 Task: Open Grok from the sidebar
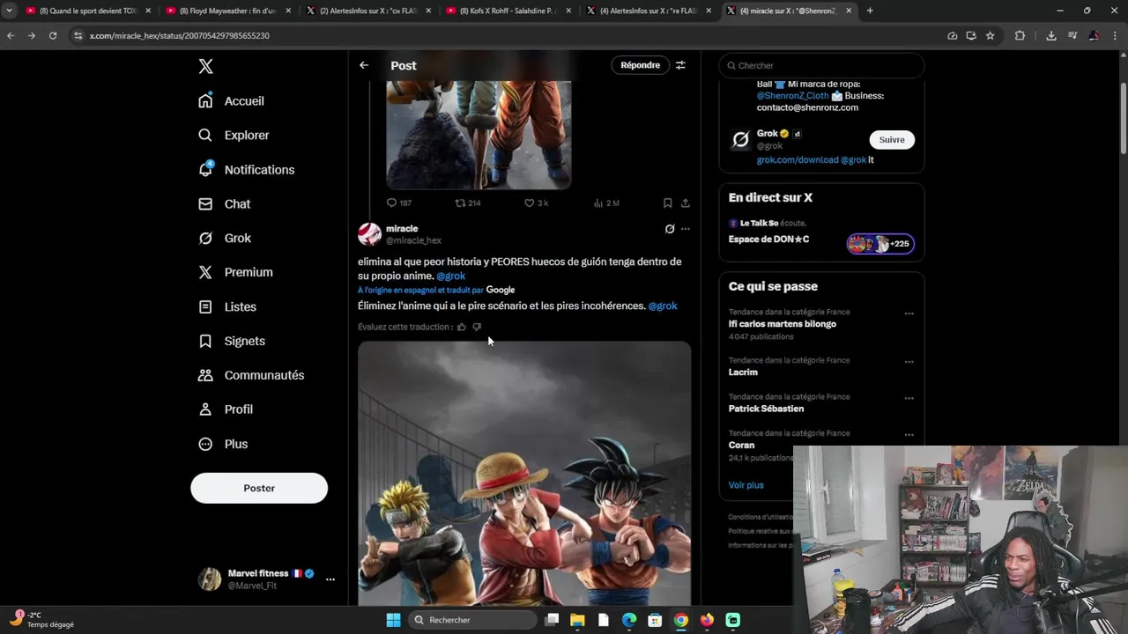(226, 239)
